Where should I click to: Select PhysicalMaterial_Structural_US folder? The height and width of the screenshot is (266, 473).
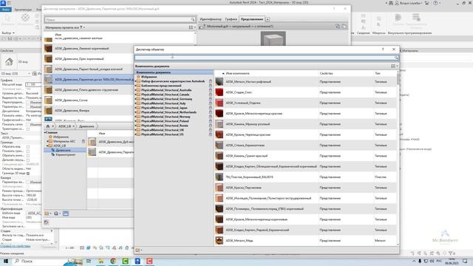click(163, 134)
